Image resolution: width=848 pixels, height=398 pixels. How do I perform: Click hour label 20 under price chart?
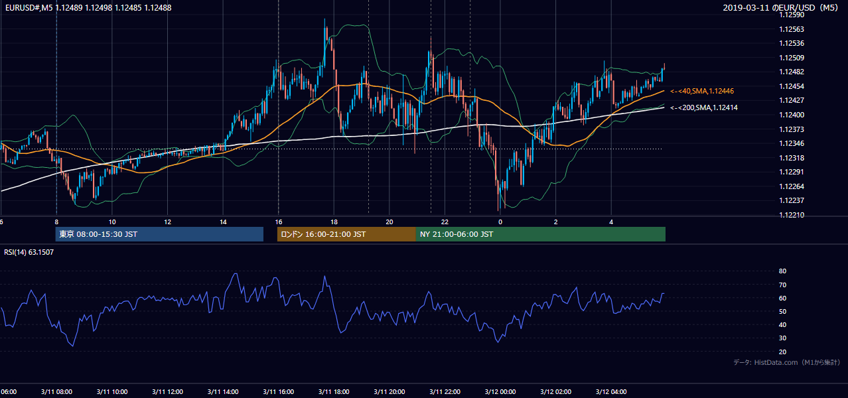389,222
